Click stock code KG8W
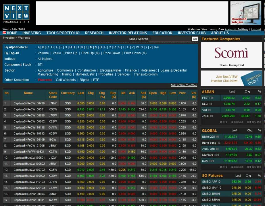Viewport: 265px width, 206px height. [x=53, y=109]
